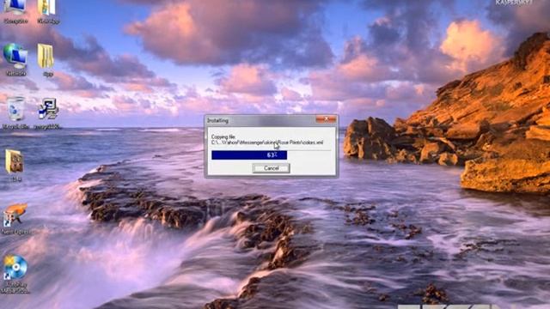
Task: Close the Installing dialog window
Action: pyautogui.click(x=326, y=119)
